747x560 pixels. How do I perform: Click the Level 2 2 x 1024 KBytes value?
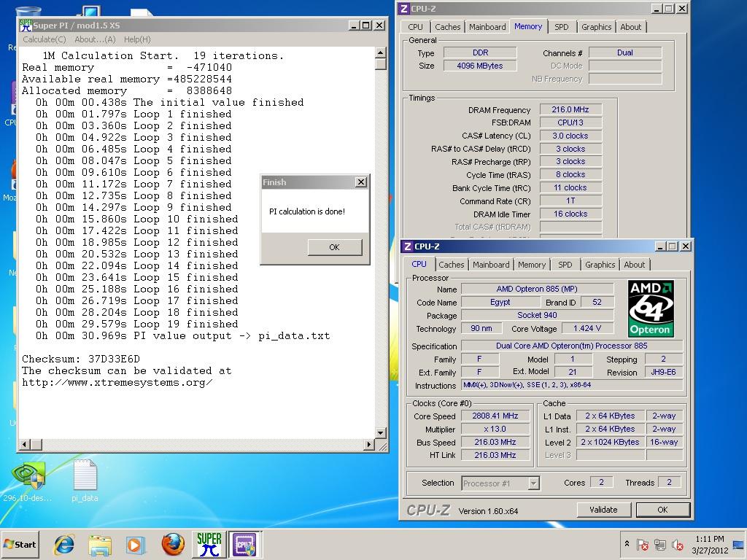tap(610, 442)
